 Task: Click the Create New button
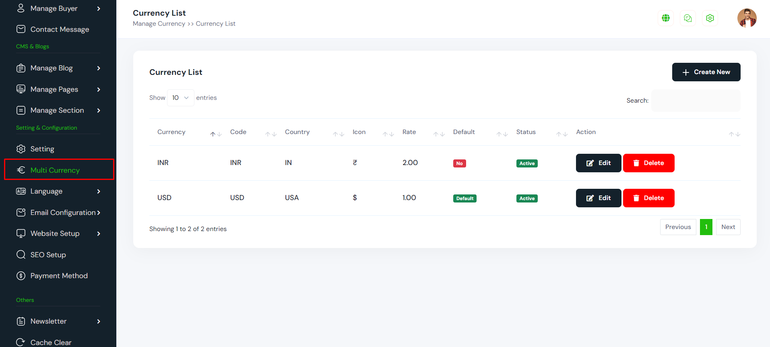point(706,72)
